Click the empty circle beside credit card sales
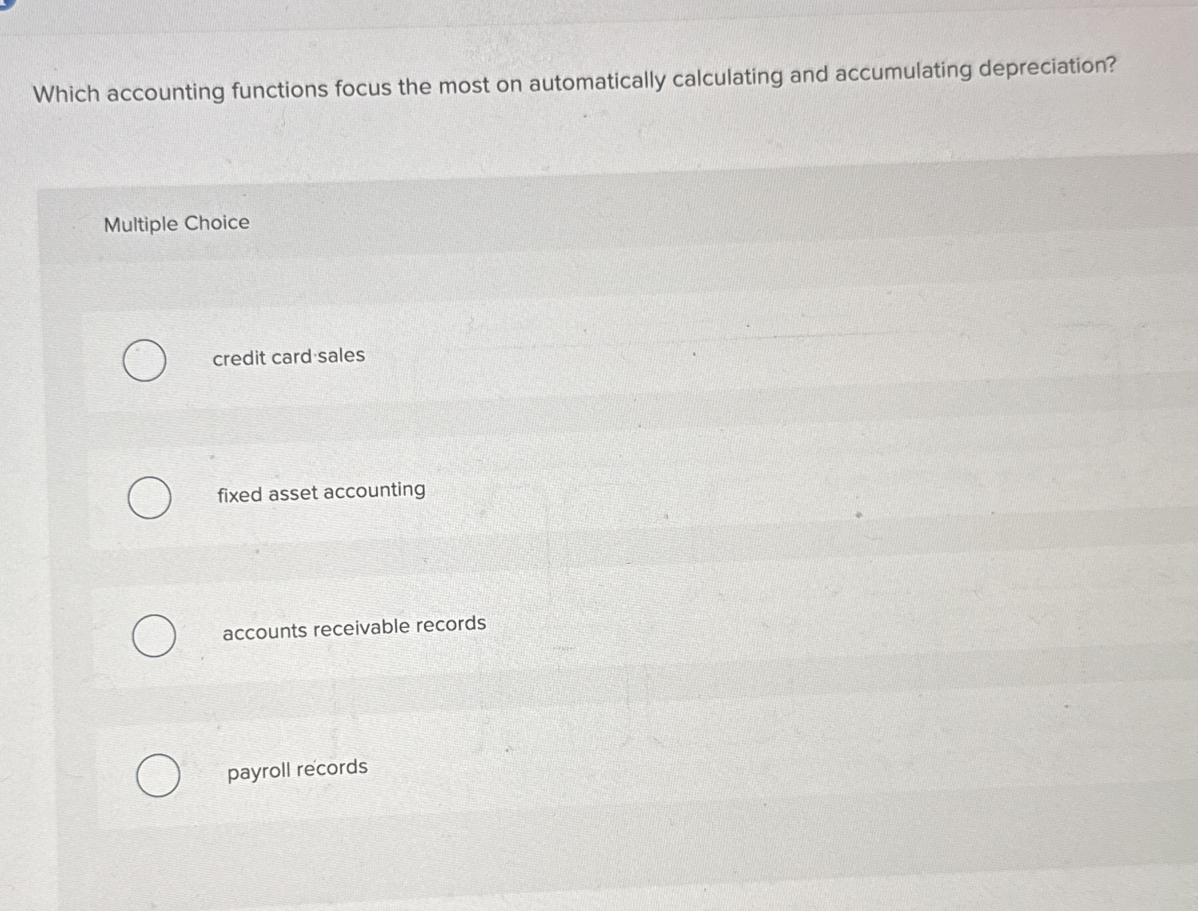Screen dimensions: 1198x911 pos(146,359)
